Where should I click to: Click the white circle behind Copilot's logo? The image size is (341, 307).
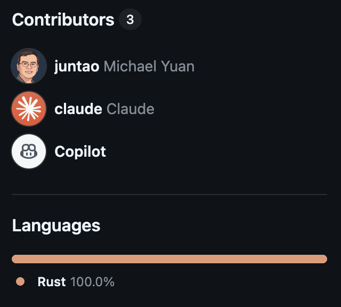29,151
